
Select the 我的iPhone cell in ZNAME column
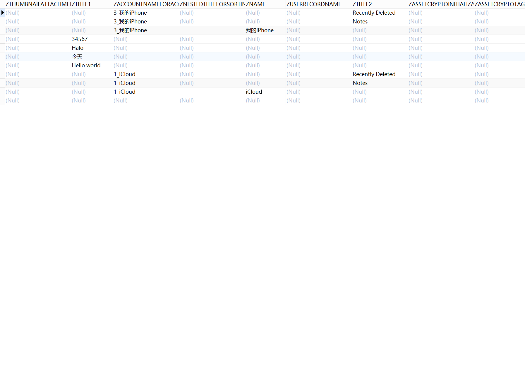[x=260, y=30]
